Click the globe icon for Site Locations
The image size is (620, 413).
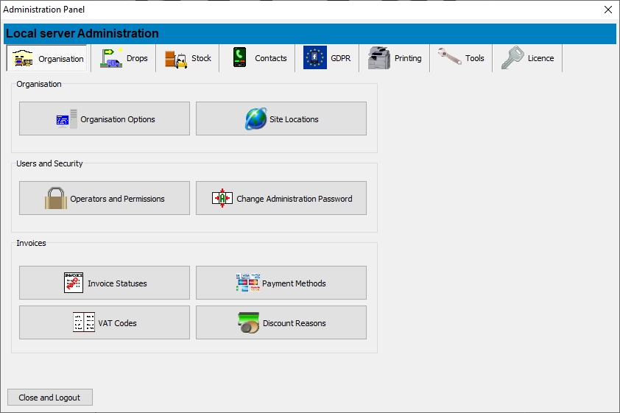(x=256, y=119)
